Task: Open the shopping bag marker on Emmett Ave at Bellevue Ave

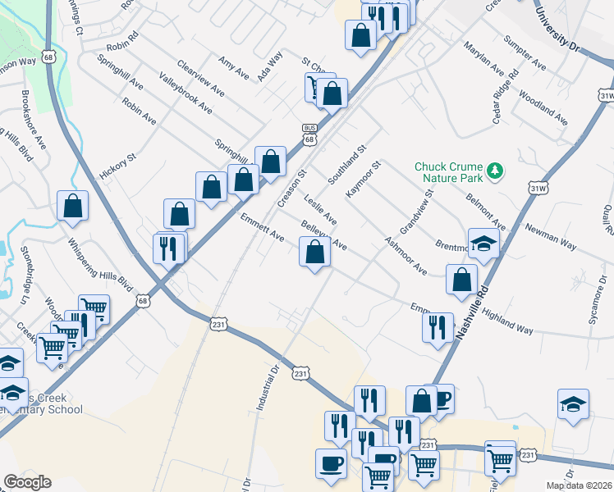Action: point(314,253)
